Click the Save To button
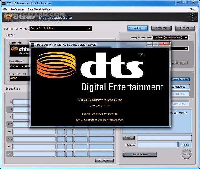 tap(129, 137)
